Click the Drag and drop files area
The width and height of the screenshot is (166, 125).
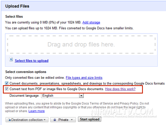(81, 44)
